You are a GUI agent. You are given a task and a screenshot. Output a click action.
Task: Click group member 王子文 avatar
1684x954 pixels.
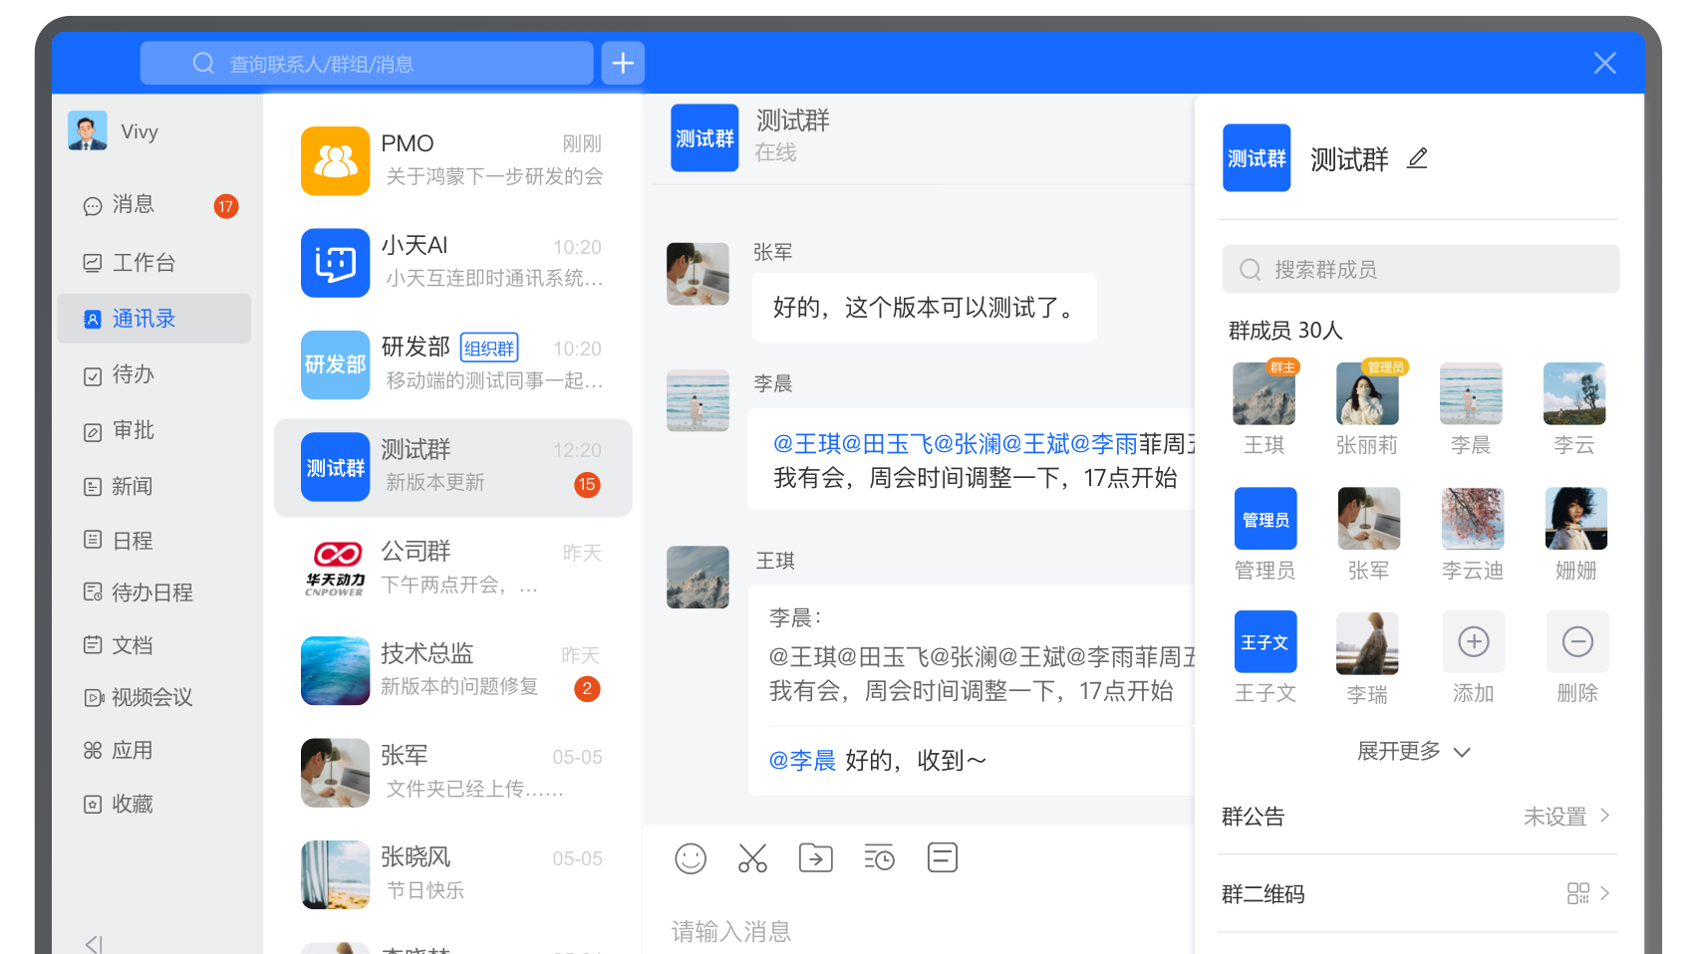(x=1265, y=641)
